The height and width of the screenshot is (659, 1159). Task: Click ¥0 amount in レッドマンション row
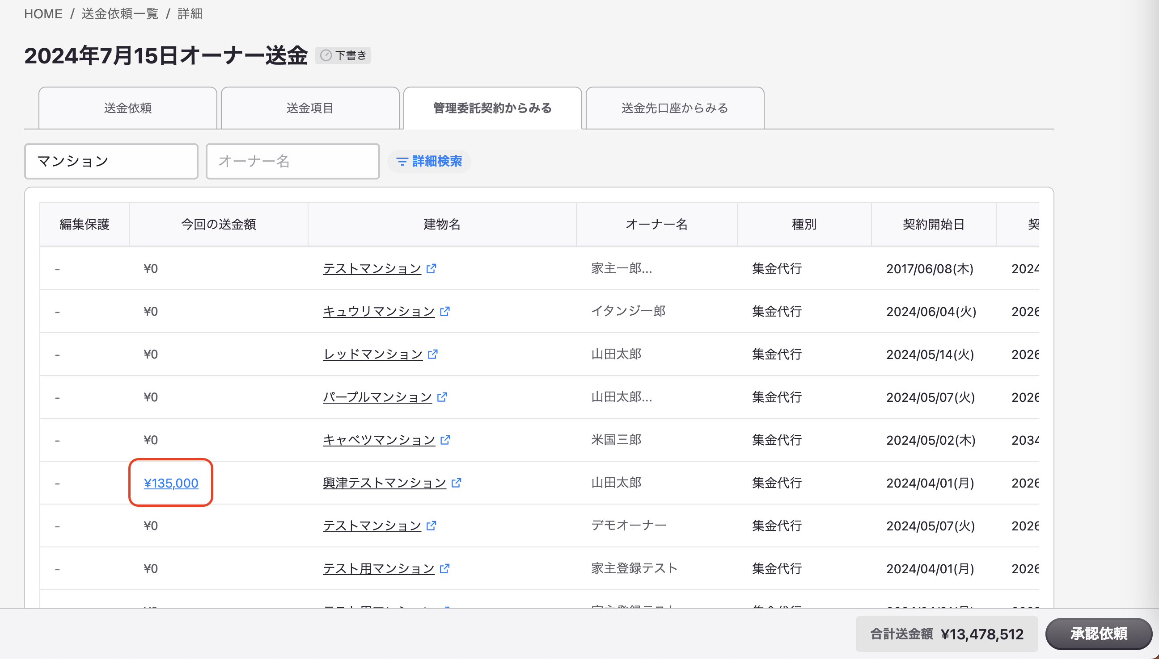coord(151,354)
